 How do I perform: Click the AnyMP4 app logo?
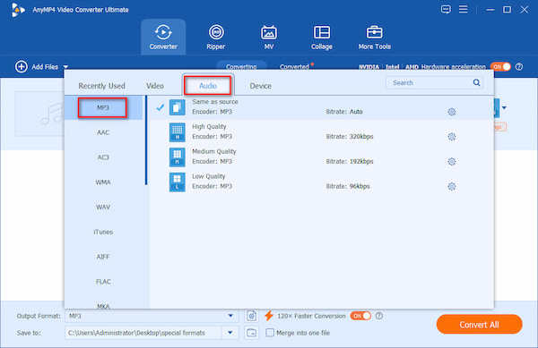coord(18,10)
